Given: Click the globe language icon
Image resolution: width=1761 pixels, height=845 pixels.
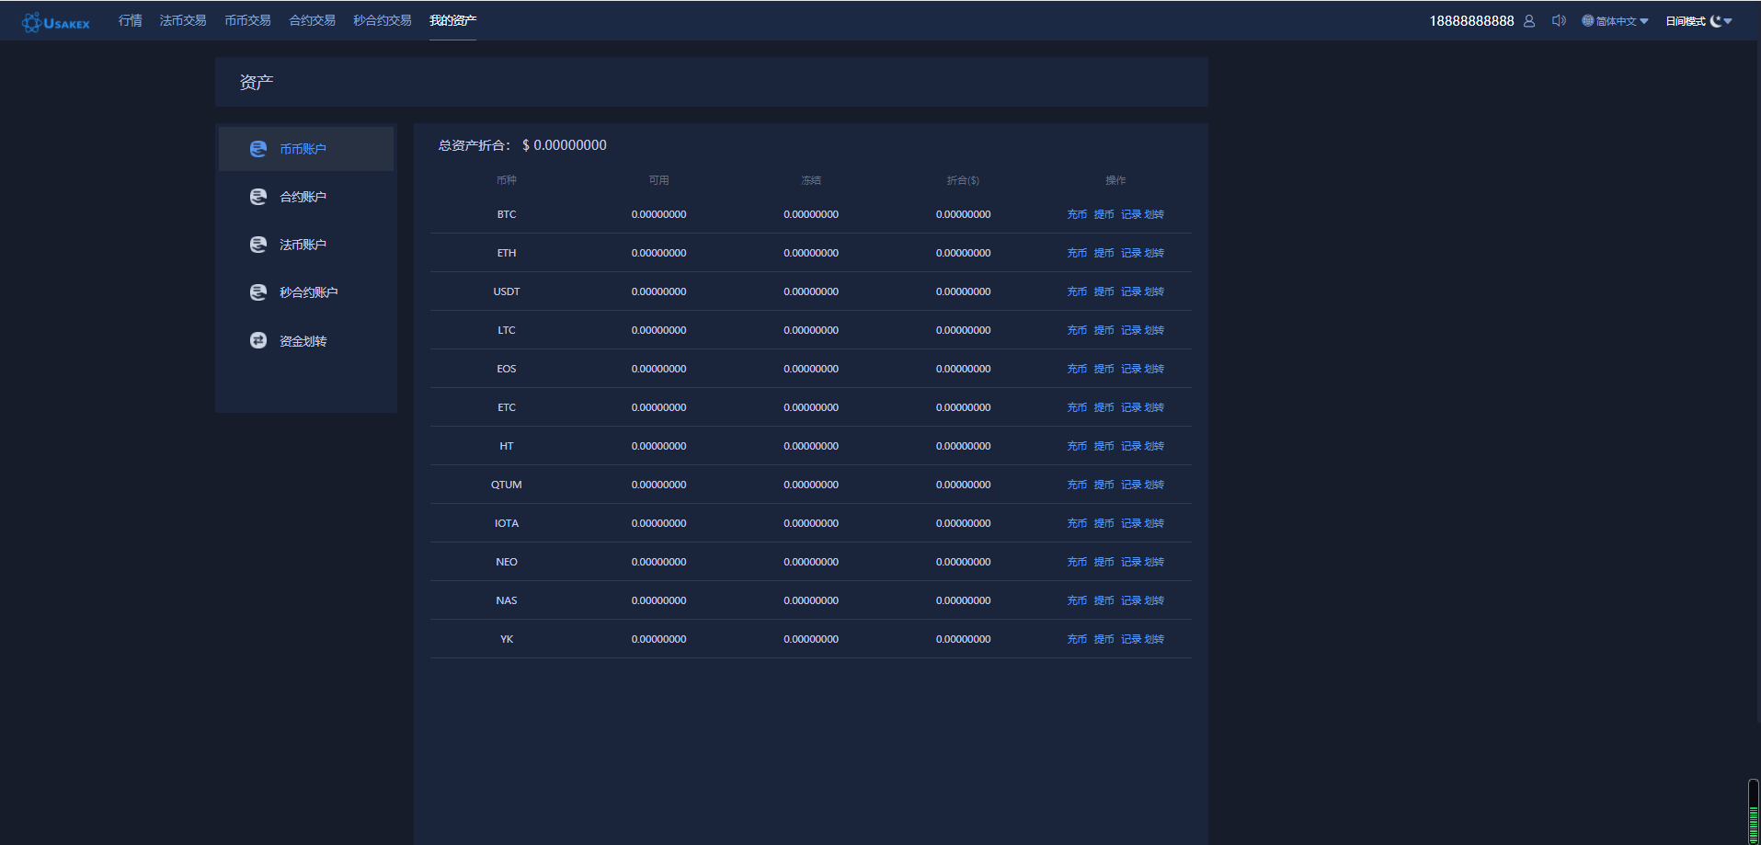Looking at the screenshot, I should click(x=1587, y=21).
